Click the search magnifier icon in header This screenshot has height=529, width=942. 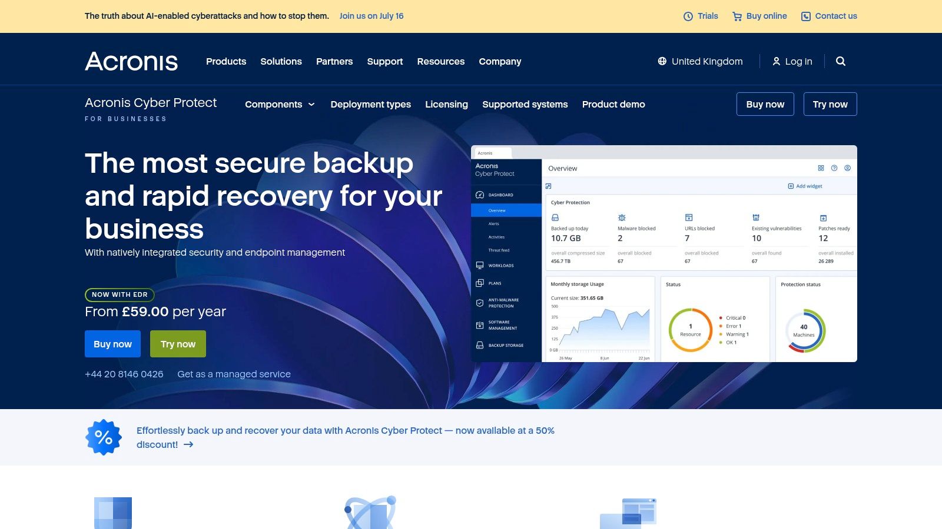[841, 61]
